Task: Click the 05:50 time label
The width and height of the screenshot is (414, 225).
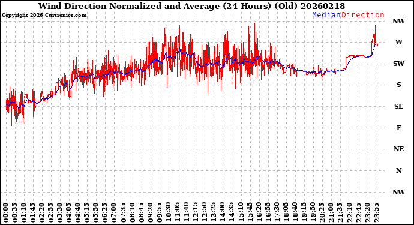Action: [x=96, y=213]
